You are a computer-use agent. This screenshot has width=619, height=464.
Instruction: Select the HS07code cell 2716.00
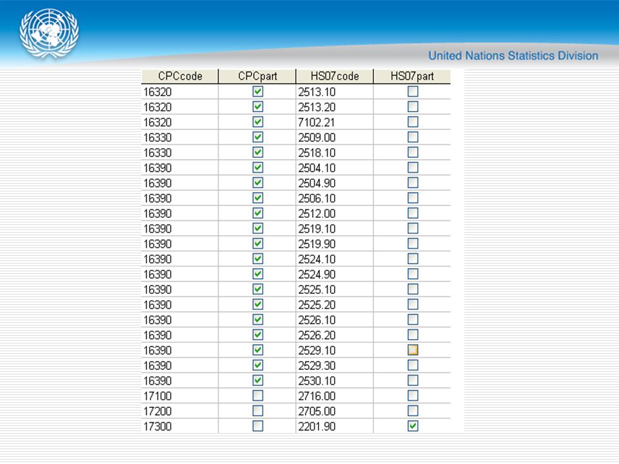pyautogui.click(x=335, y=395)
